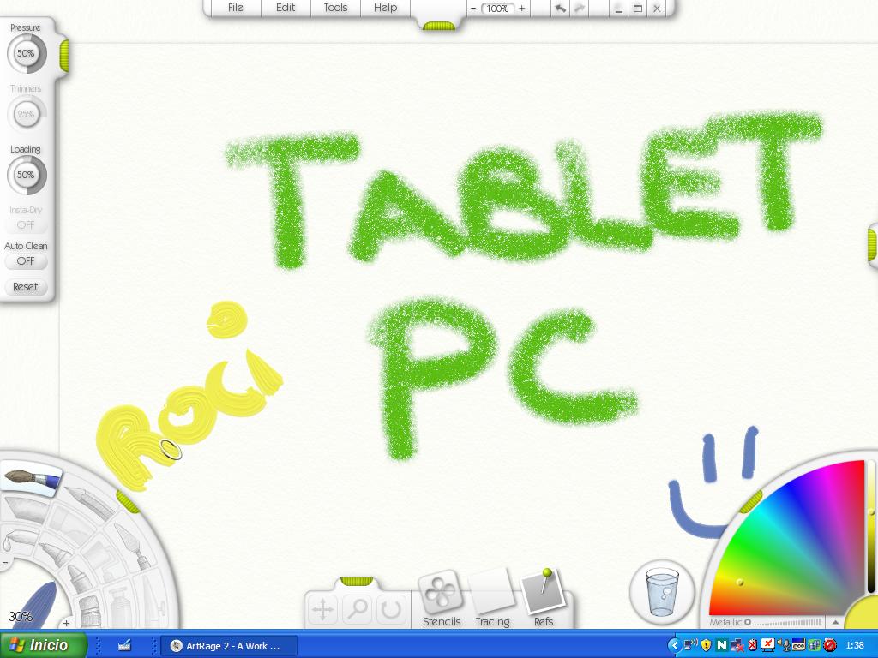
Task: Adjust the Loading 50% dial
Action: pos(26,175)
